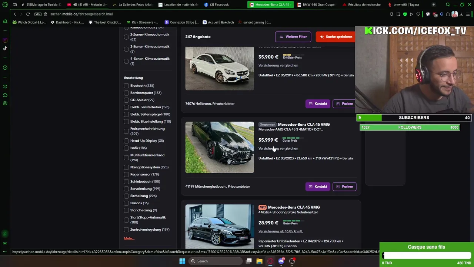Open Opera GX taskbar icon
This screenshot has height=267, width=474.
tap(270, 261)
